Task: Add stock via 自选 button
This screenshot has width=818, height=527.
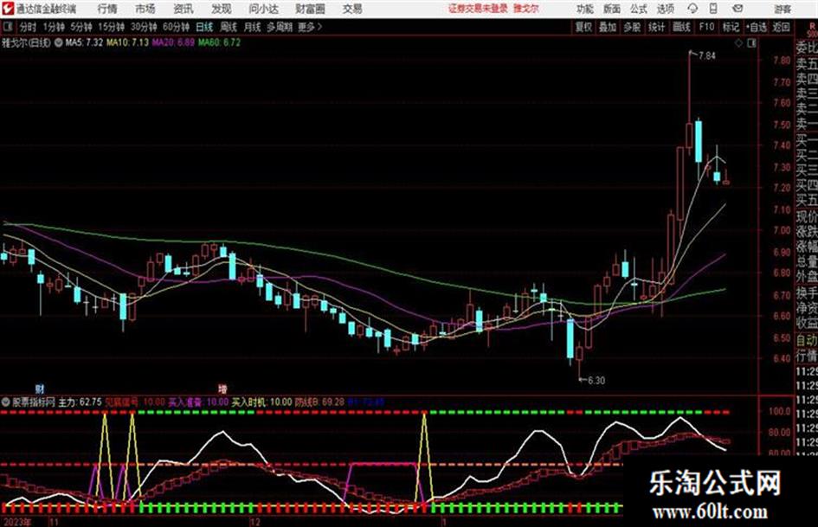Action: 756,27
